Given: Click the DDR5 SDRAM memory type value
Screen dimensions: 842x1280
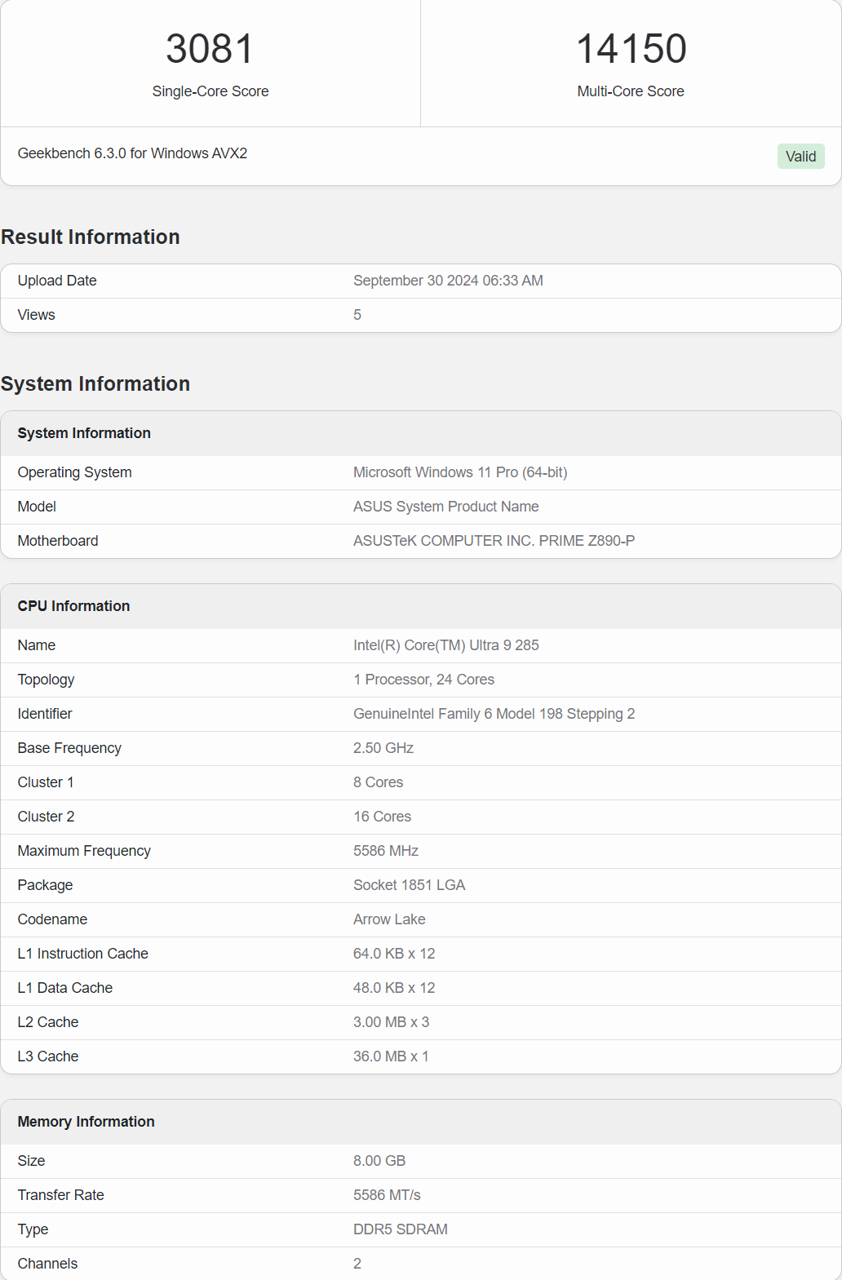Looking at the screenshot, I should point(400,1229).
